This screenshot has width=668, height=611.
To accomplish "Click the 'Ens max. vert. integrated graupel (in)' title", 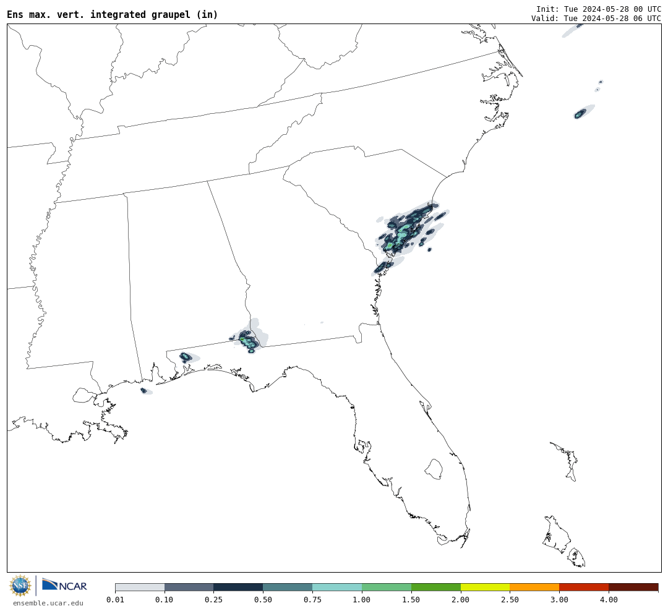I will [113, 14].
